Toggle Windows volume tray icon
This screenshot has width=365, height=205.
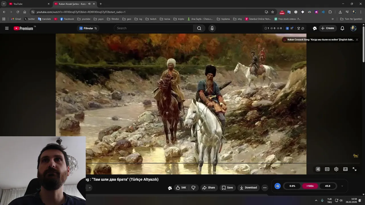point(341,200)
